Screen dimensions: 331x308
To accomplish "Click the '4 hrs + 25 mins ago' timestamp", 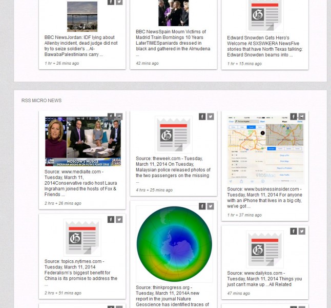I will [x=154, y=190].
